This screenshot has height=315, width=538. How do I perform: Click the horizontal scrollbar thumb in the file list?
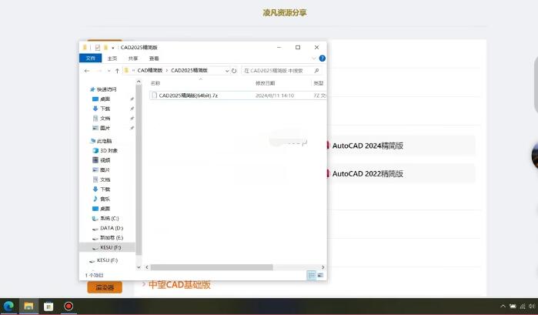tap(212, 267)
